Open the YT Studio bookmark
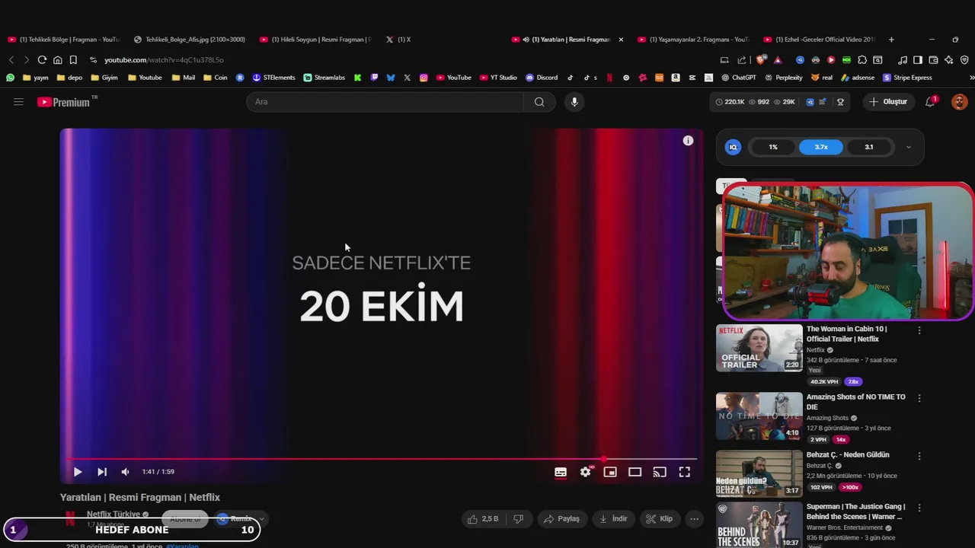975x548 pixels. (x=498, y=78)
